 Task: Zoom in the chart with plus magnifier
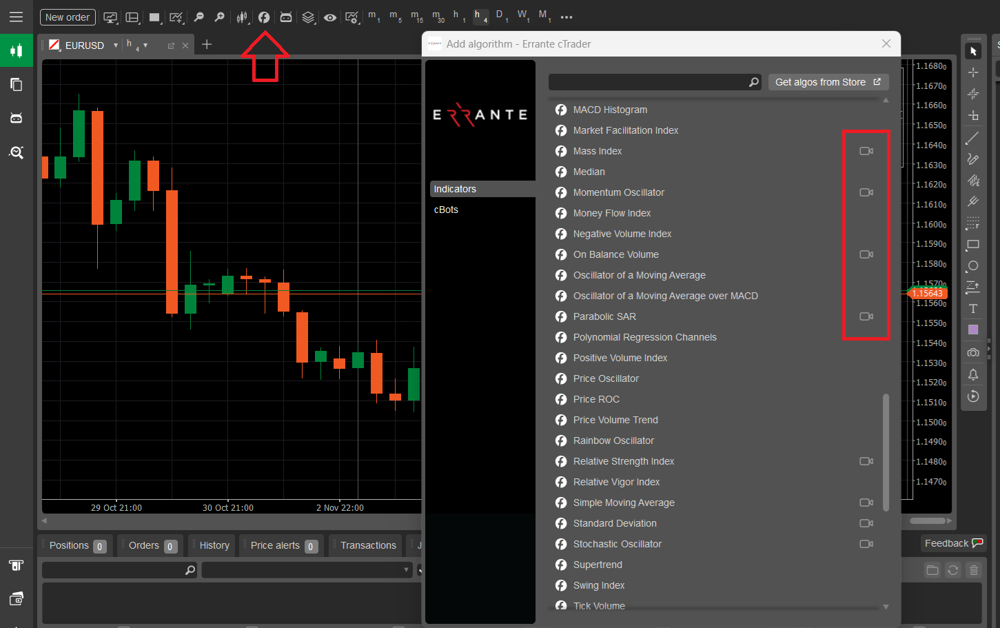(x=219, y=17)
